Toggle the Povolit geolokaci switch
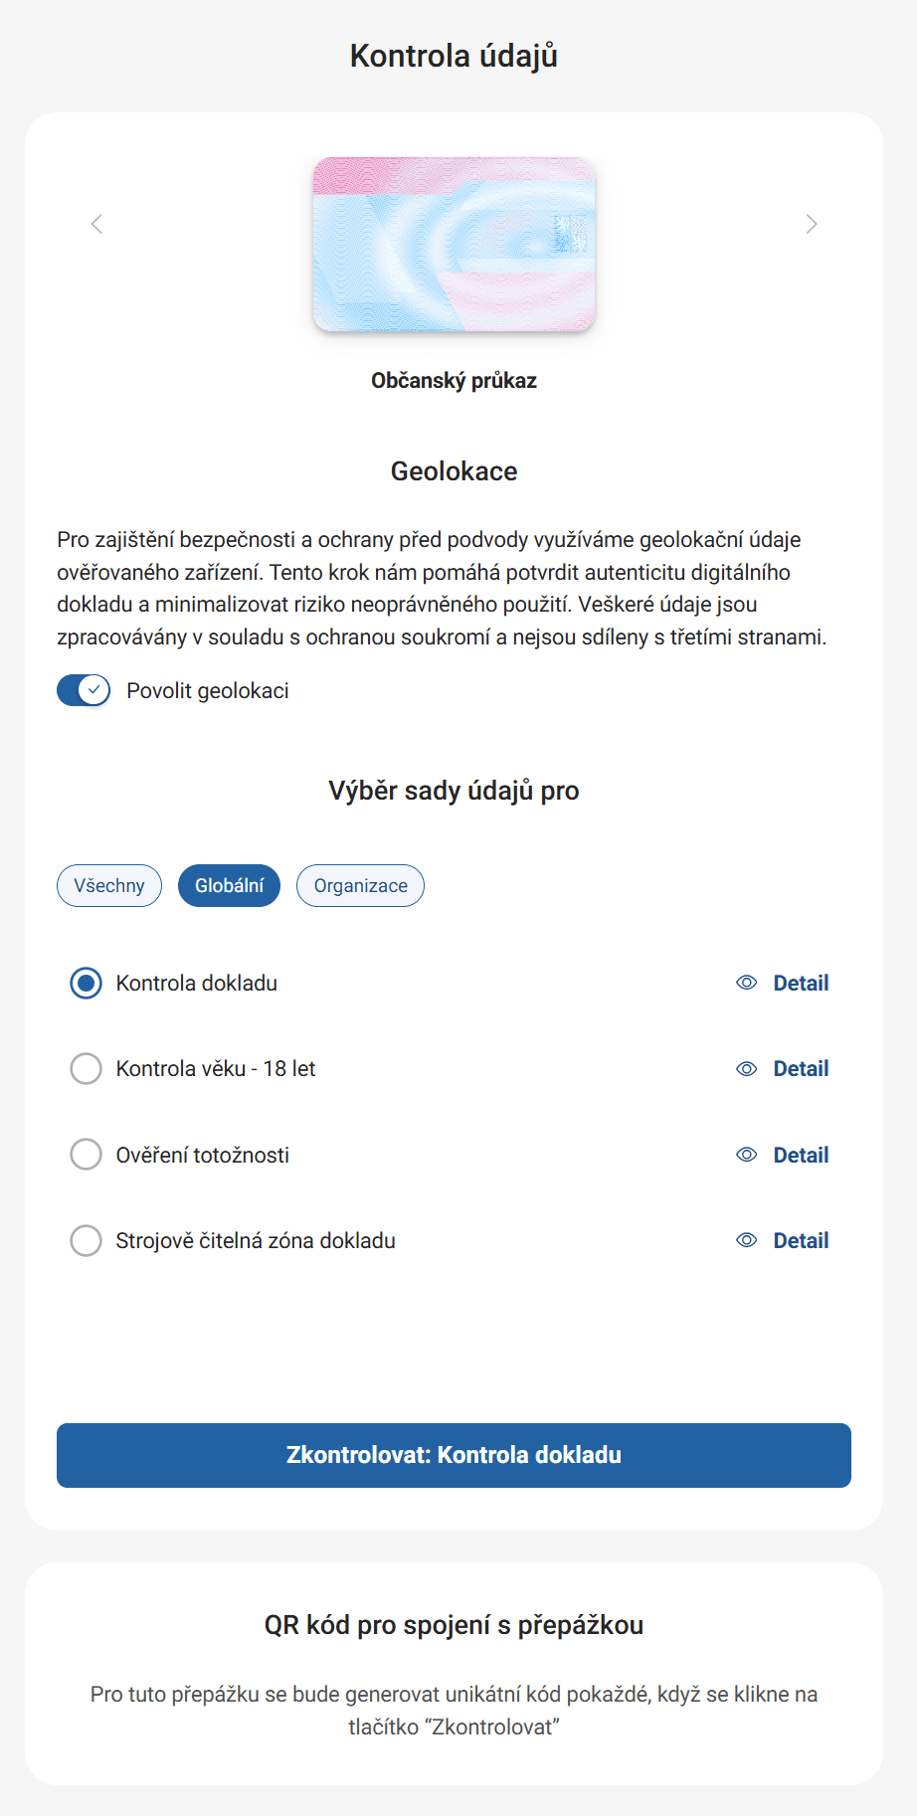The width and height of the screenshot is (917, 1816). pos(84,690)
